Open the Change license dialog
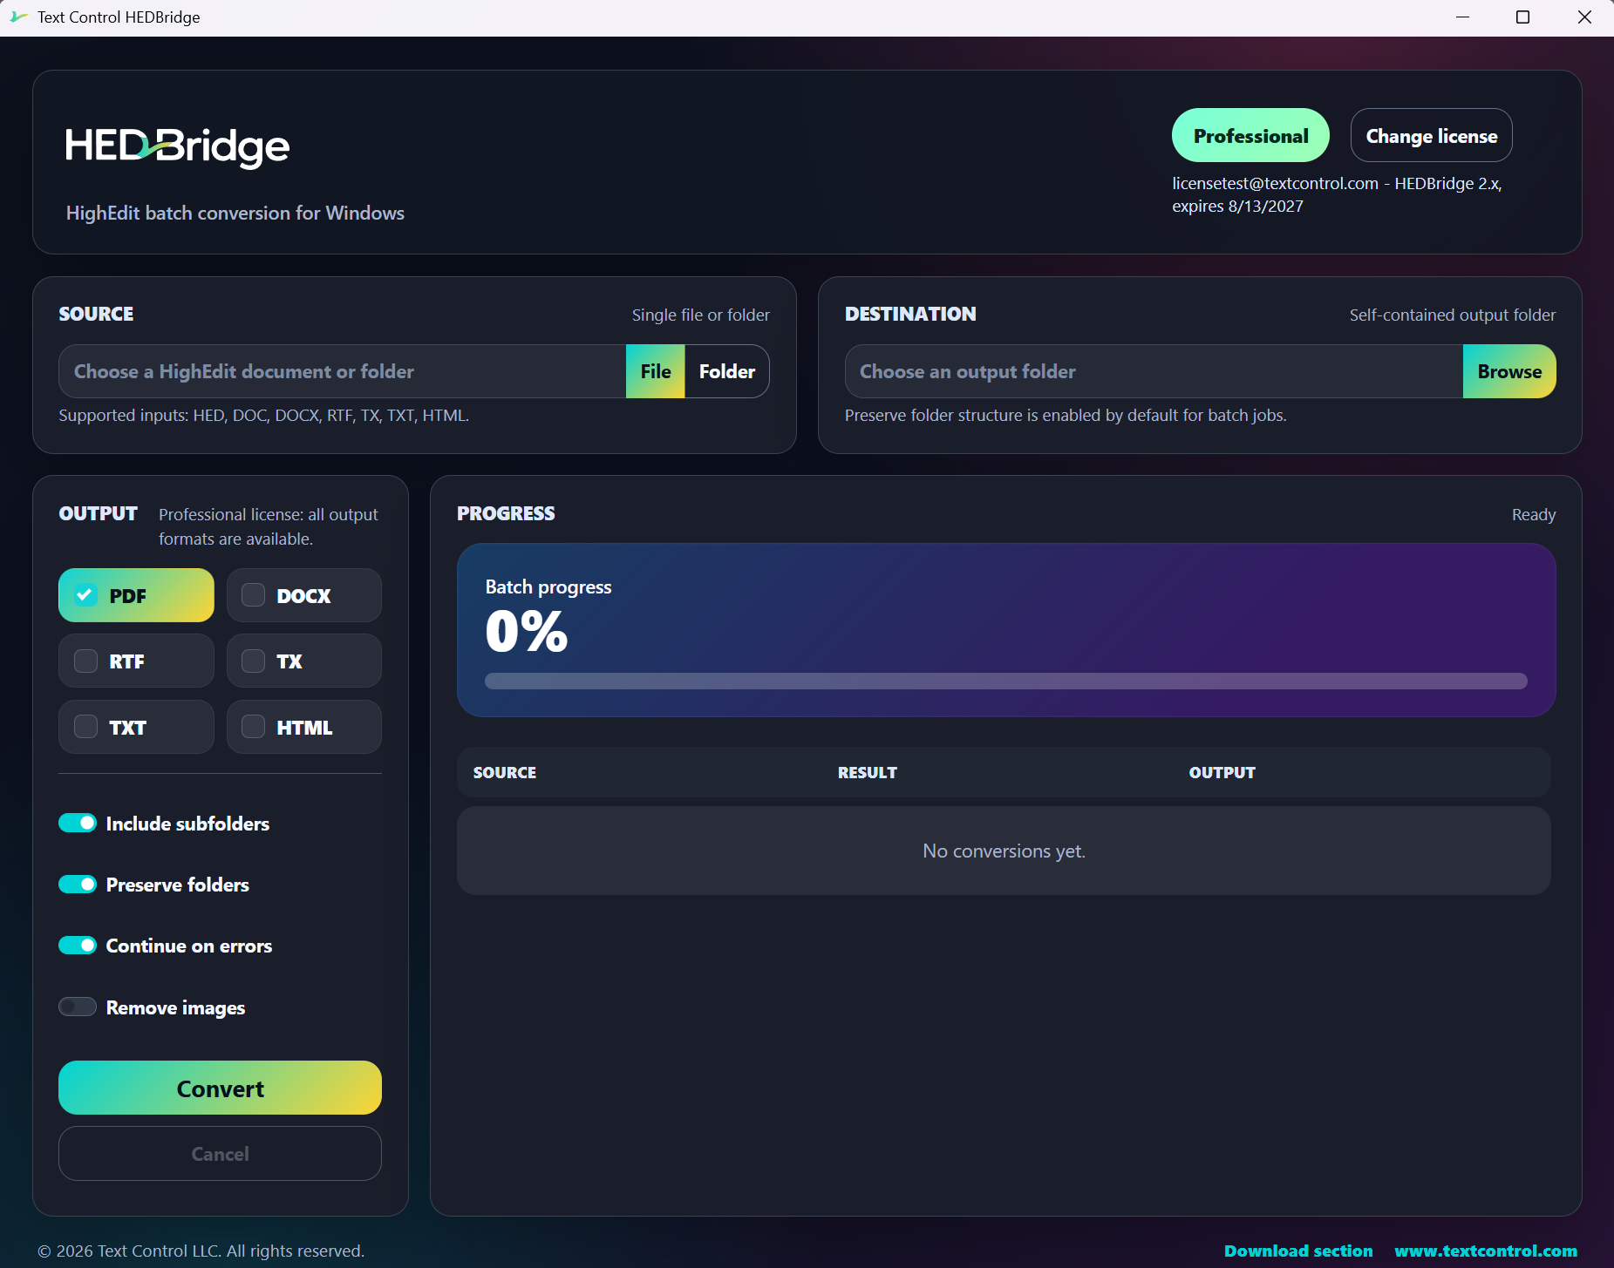The width and height of the screenshot is (1614, 1268). point(1431,136)
